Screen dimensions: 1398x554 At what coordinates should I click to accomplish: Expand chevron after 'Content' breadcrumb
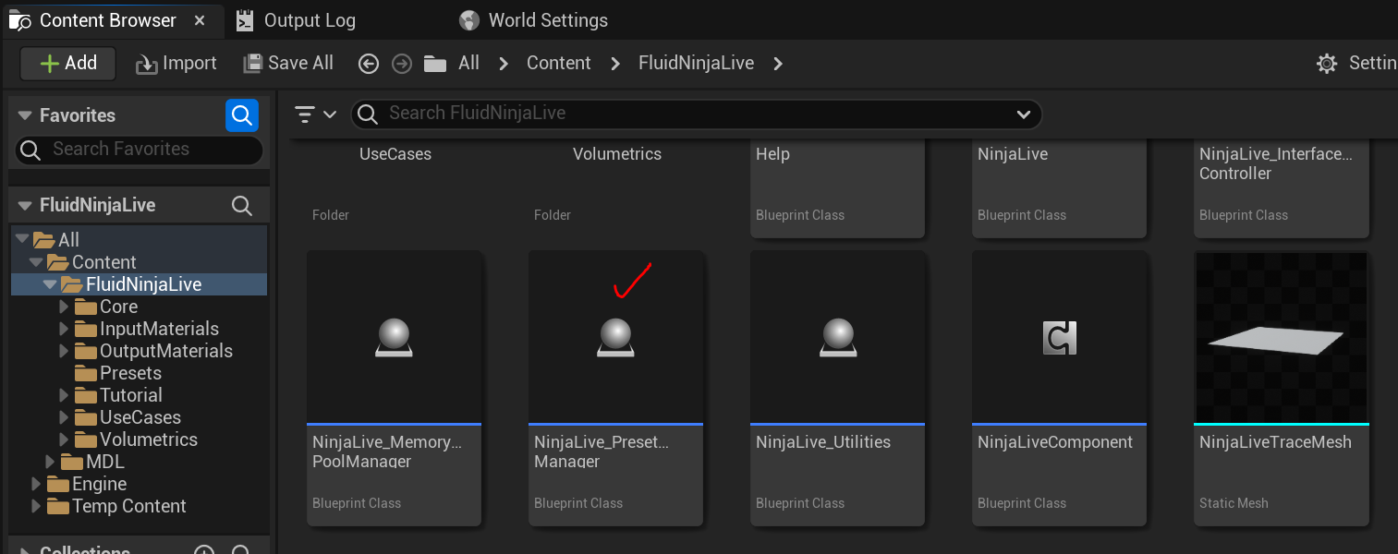point(615,63)
